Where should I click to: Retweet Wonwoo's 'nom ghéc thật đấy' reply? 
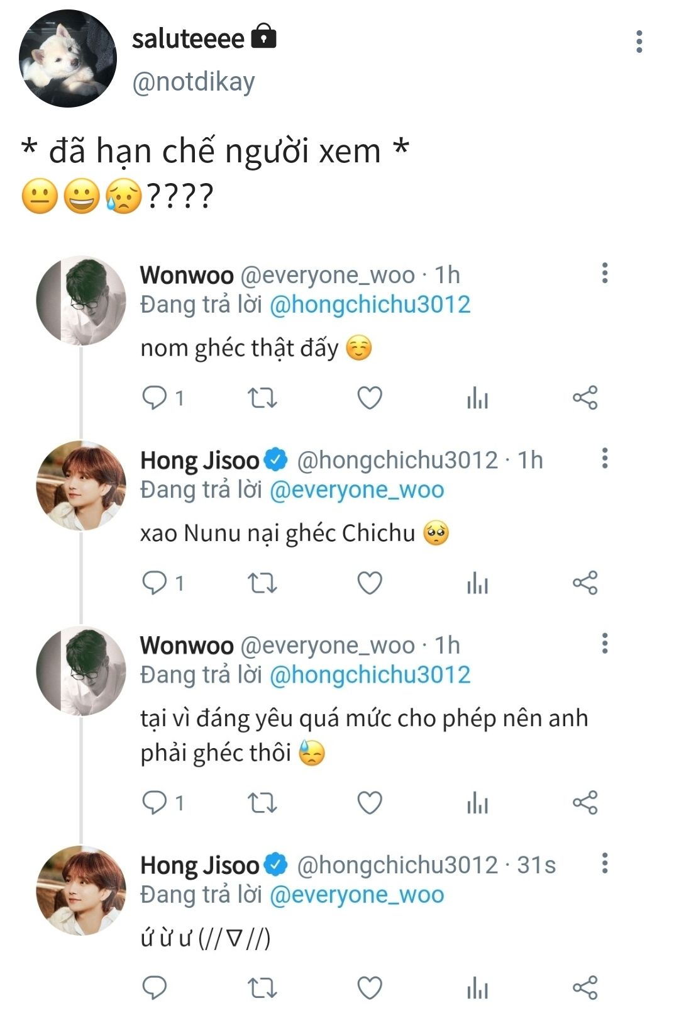[262, 398]
